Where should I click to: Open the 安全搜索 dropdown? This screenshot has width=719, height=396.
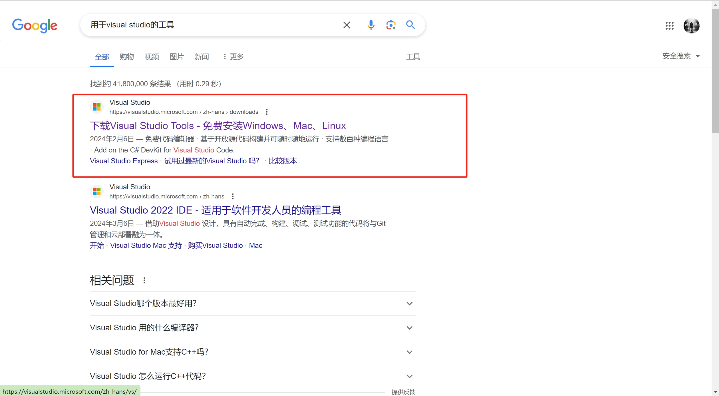tap(681, 56)
